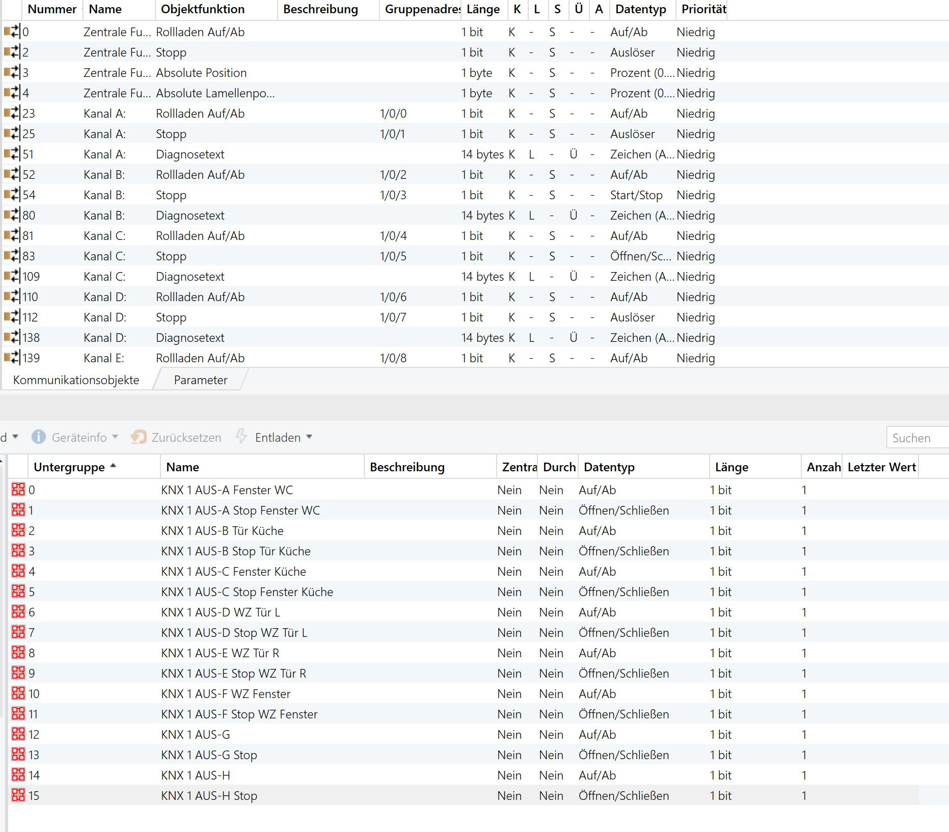Click the Suchen search field

coord(917,438)
